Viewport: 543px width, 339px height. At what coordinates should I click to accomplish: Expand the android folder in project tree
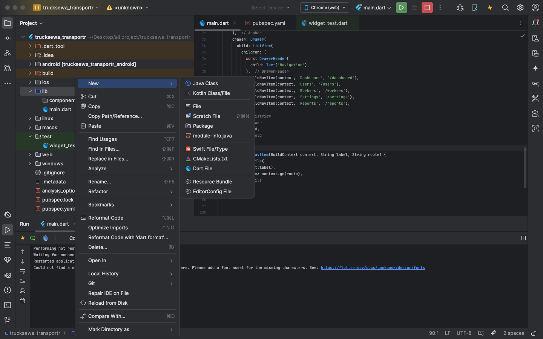(30, 64)
